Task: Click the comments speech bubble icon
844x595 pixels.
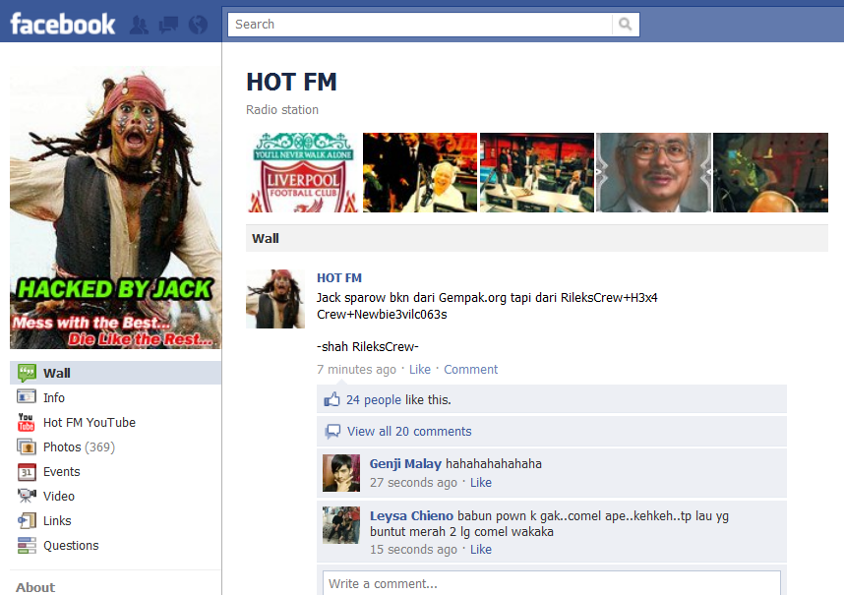Action: pyautogui.click(x=332, y=431)
